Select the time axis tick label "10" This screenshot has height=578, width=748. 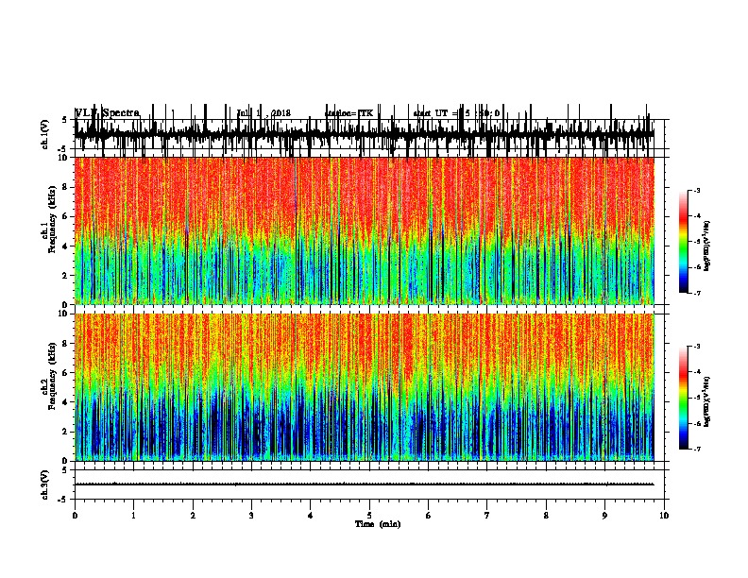[x=664, y=516]
